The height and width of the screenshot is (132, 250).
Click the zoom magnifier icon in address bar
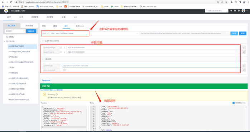pyautogui.click(x=218, y=2)
